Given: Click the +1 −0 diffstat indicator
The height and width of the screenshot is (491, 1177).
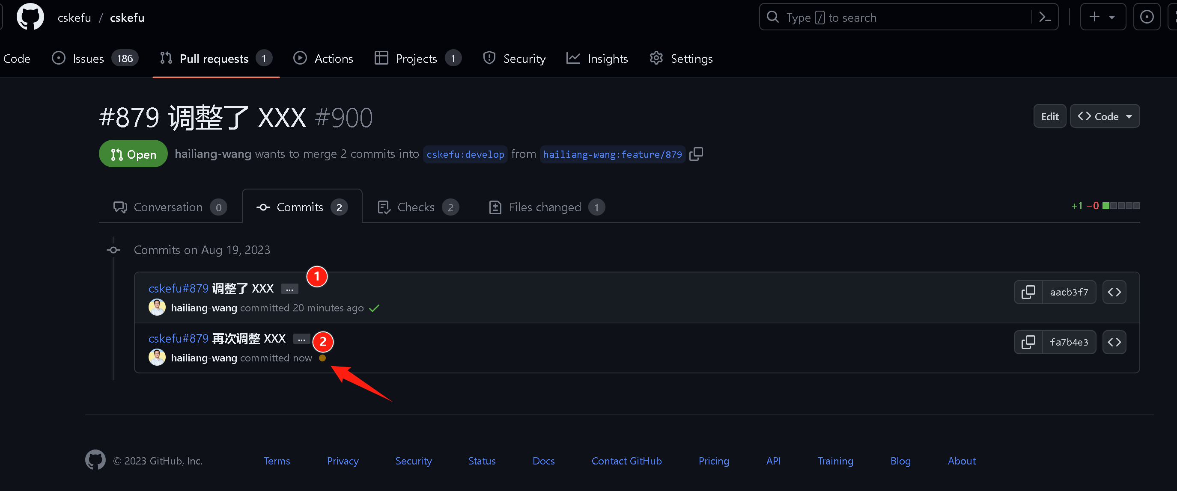Looking at the screenshot, I should (1105, 206).
